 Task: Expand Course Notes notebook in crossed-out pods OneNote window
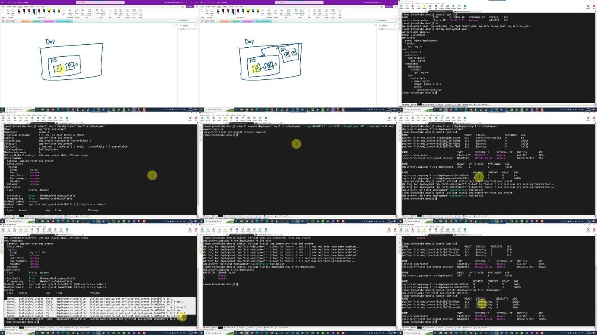[210, 21]
